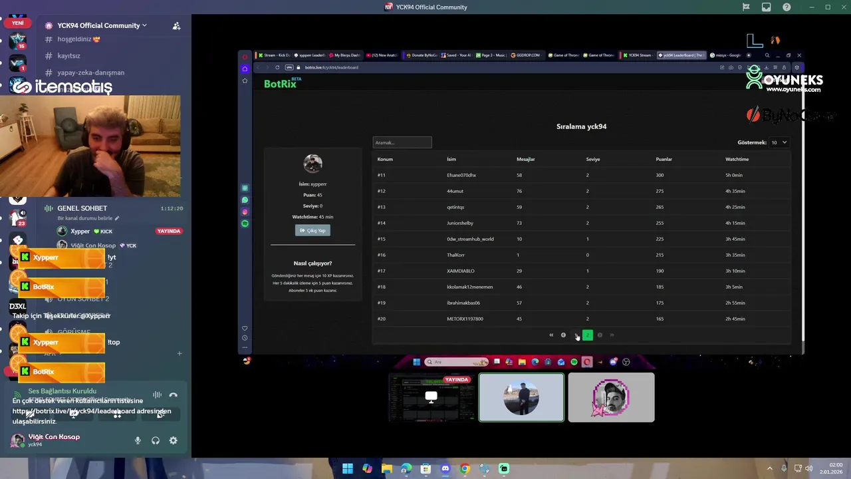
Task: Sort by the Konum column header
Action: click(x=385, y=159)
